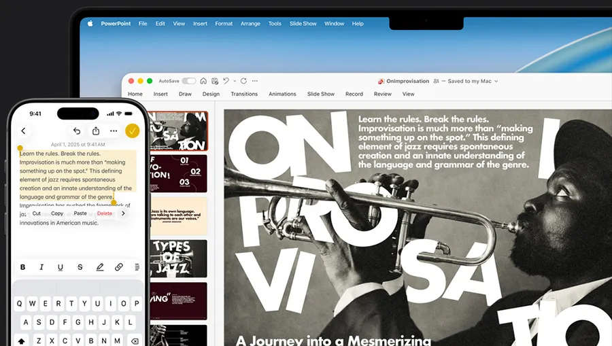Viewport: 612px width, 346px height.
Task: Open the Format menu in the menu bar
Action: point(224,24)
